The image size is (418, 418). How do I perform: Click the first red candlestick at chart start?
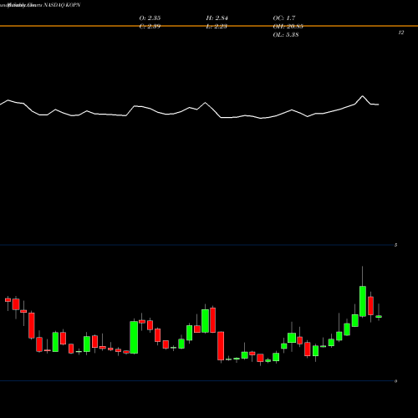8,300
